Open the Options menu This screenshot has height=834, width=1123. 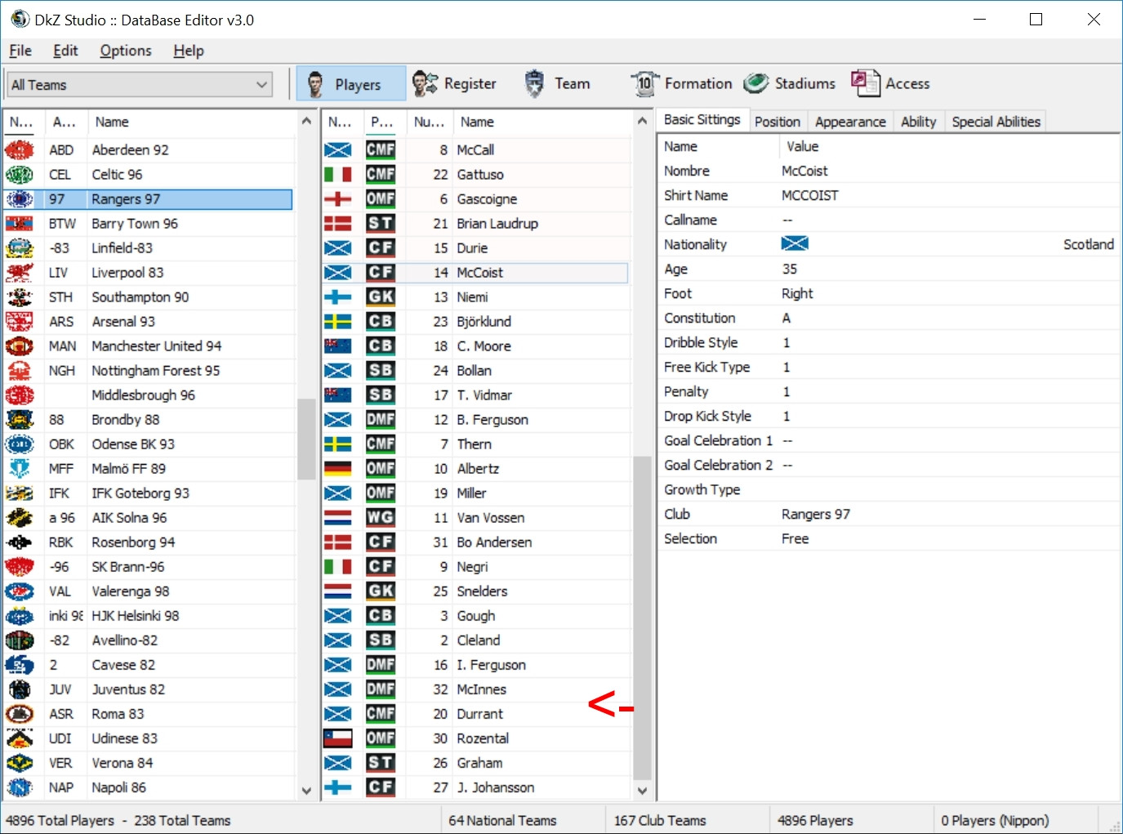126,51
